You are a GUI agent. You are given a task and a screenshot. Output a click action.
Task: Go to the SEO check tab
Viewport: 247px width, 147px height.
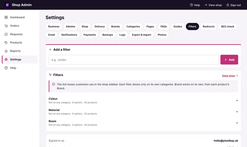pos(228,26)
